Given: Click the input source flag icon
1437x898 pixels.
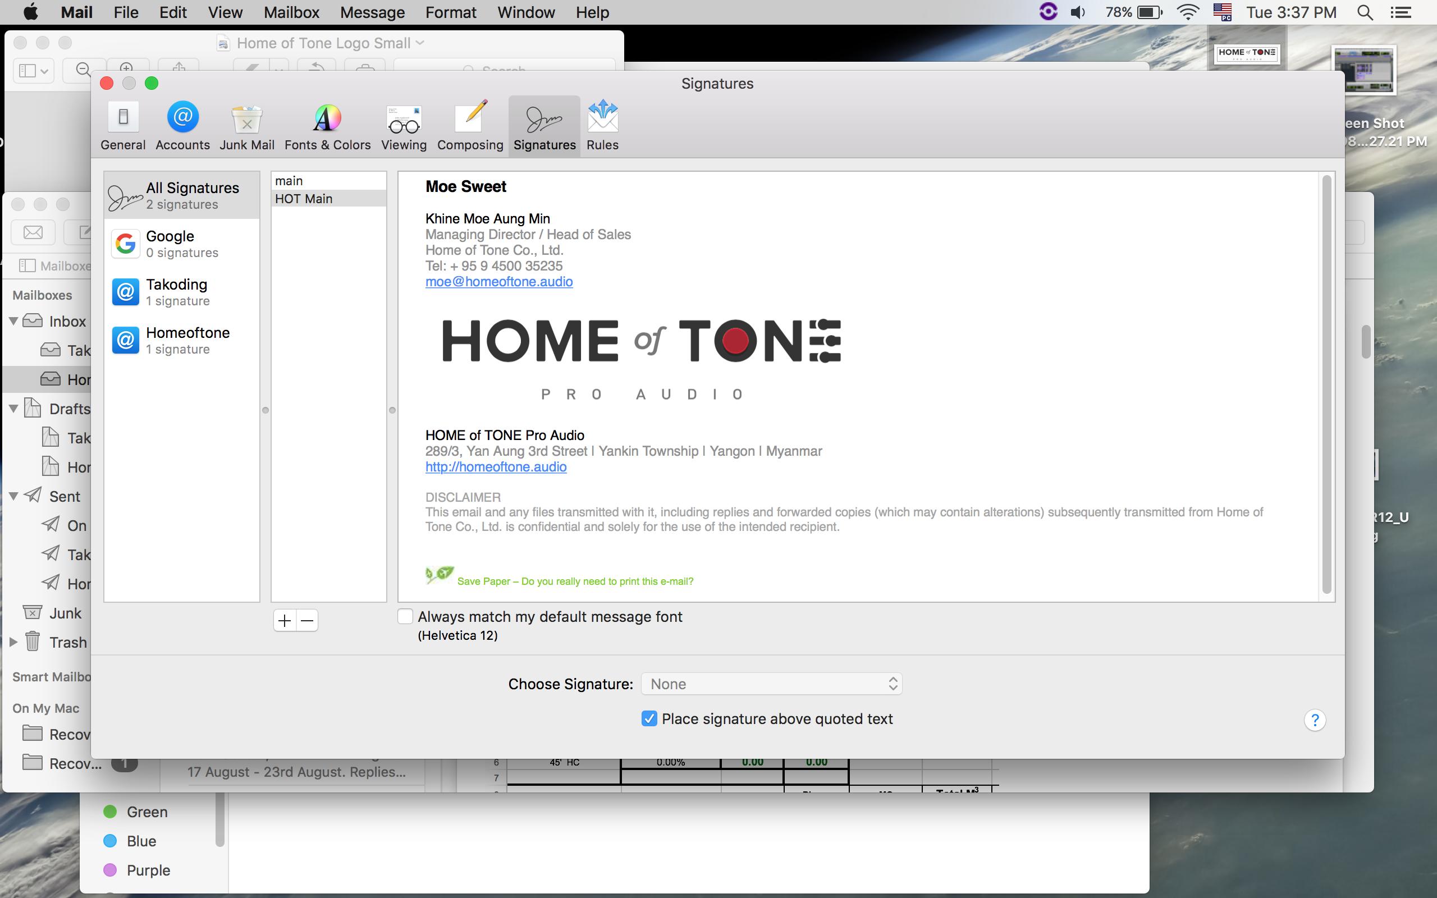Looking at the screenshot, I should tap(1222, 12).
